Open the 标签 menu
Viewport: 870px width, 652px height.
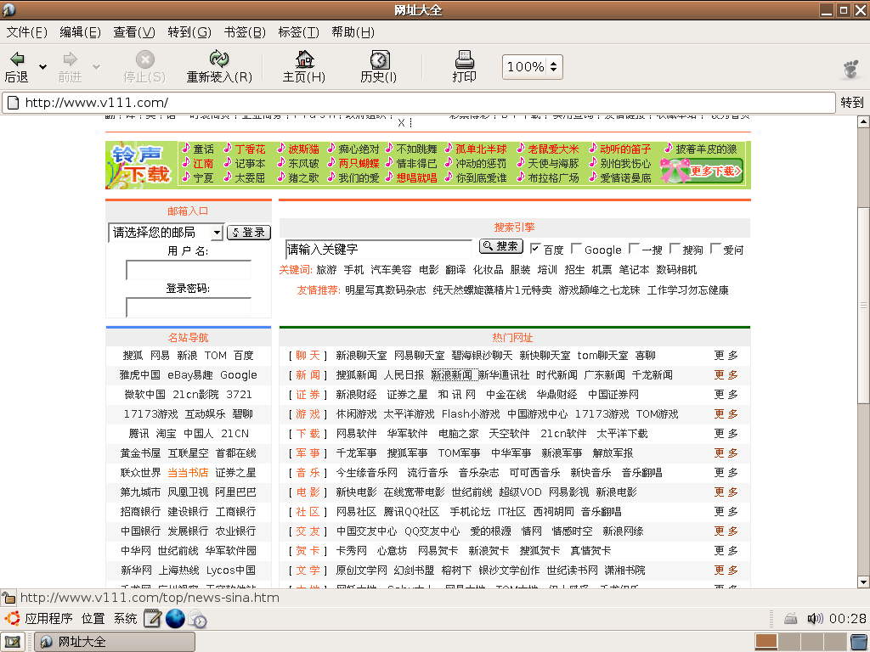298,32
